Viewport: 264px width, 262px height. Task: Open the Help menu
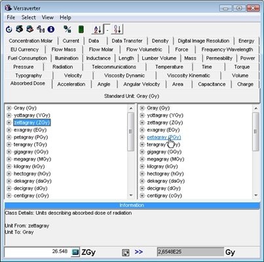(x=66, y=18)
